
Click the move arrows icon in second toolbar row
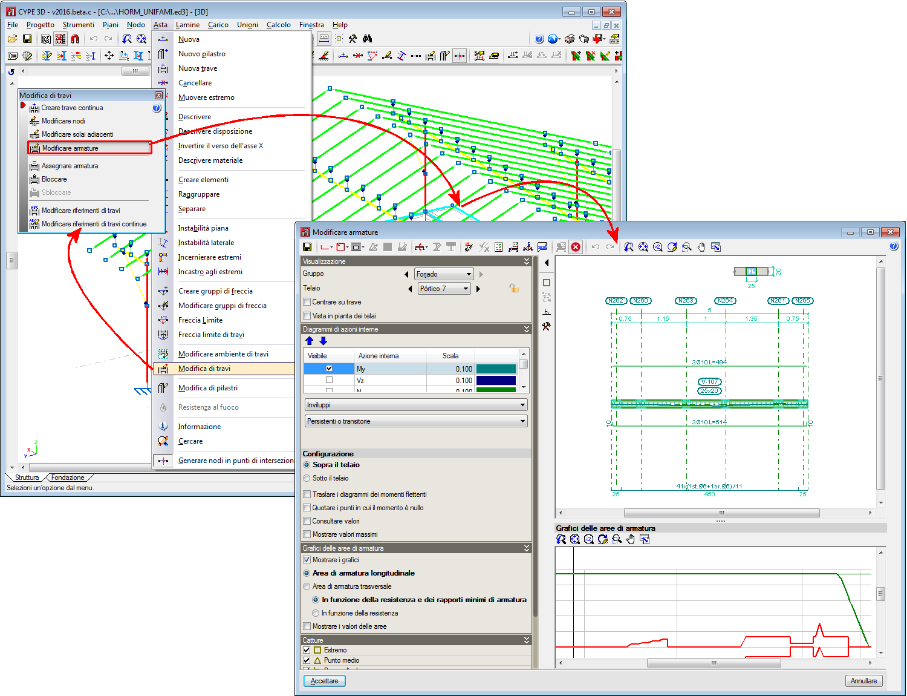point(109,56)
